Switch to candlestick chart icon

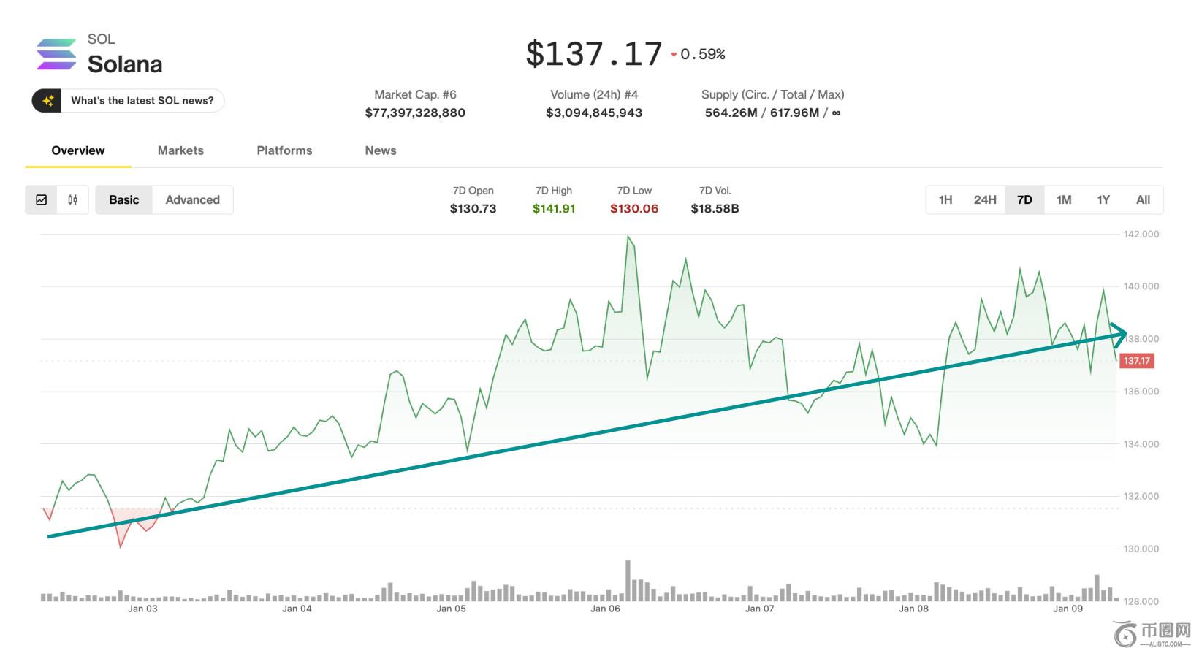(x=73, y=199)
